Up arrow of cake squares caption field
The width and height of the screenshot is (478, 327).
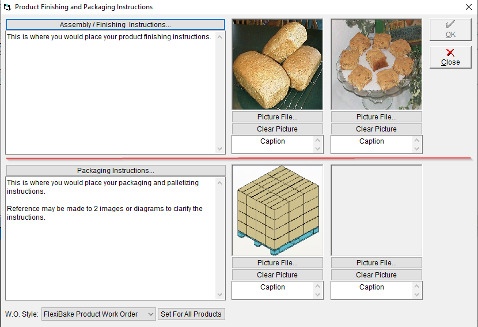(x=417, y=140)
